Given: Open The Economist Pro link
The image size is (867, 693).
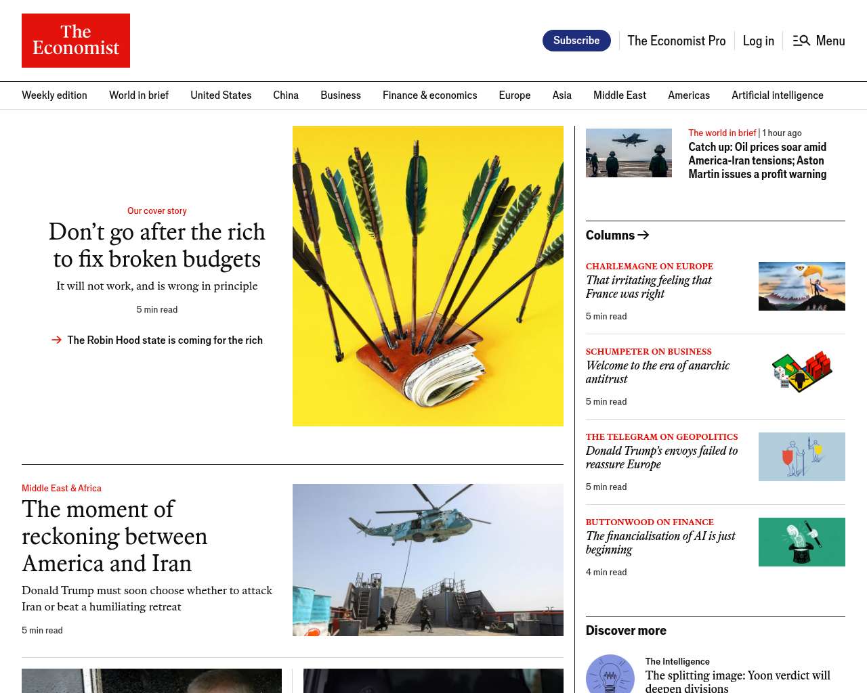Looking at the screenshot, I should tap(676, 41).
